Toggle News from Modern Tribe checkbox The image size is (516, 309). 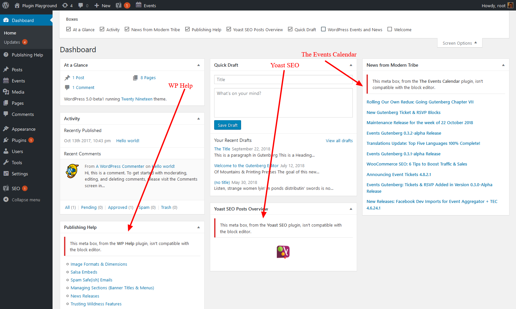[x=127, y=29]
